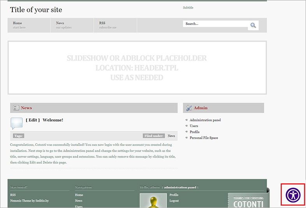Open the Home start here menu item
The image size is (306, 208).
tap(29, 25)
